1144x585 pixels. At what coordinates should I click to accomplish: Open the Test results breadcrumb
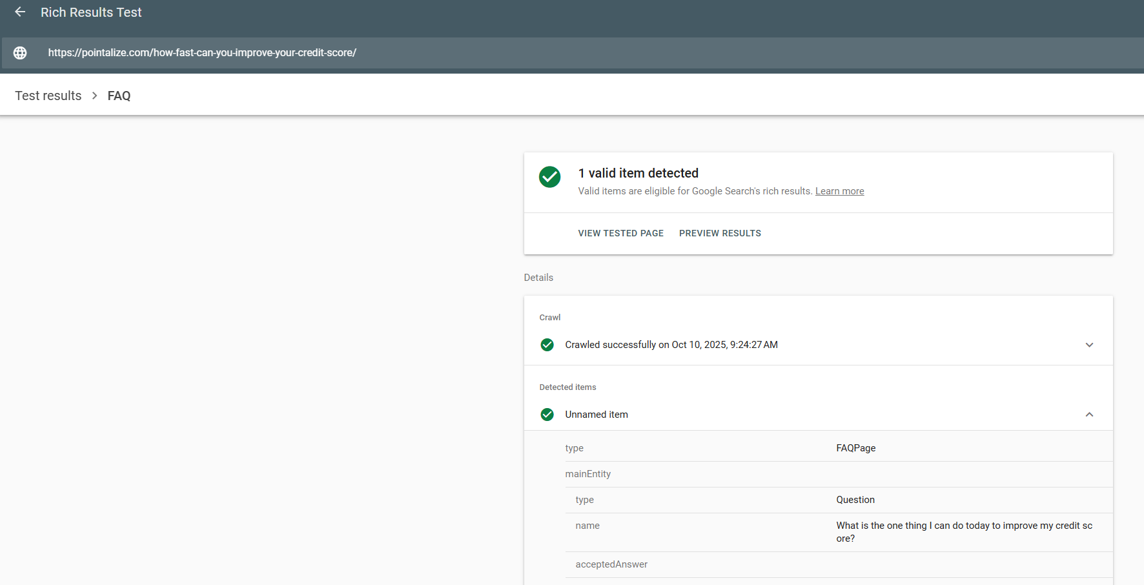(48, 96)
